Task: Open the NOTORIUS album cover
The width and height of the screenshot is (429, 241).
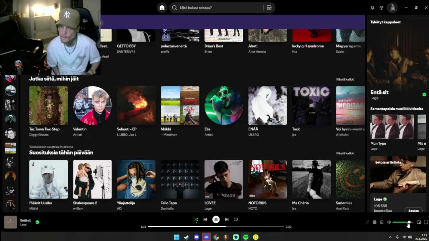Action: click(267, 179)
